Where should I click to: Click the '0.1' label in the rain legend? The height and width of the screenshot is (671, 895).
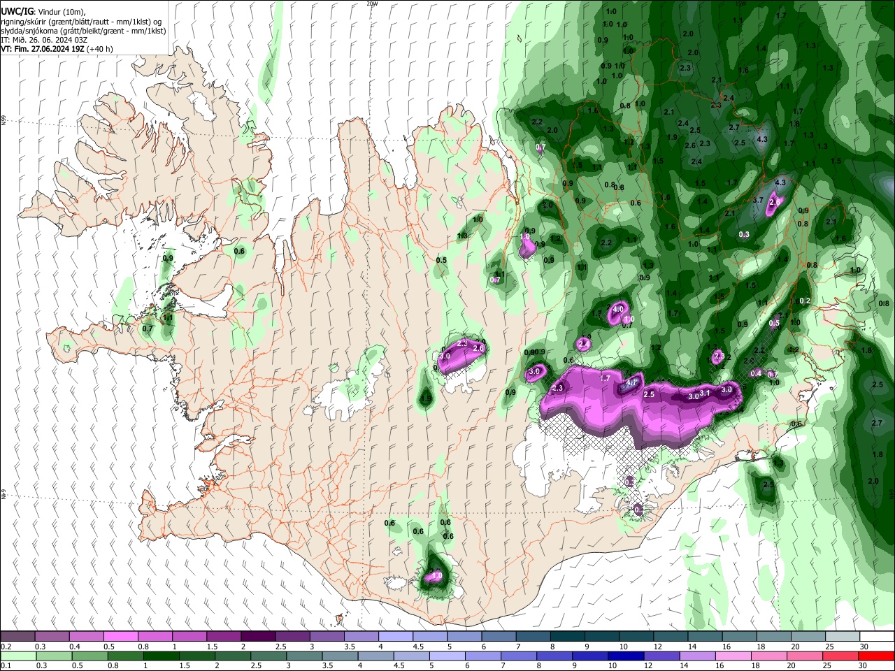tap(6, 666)
